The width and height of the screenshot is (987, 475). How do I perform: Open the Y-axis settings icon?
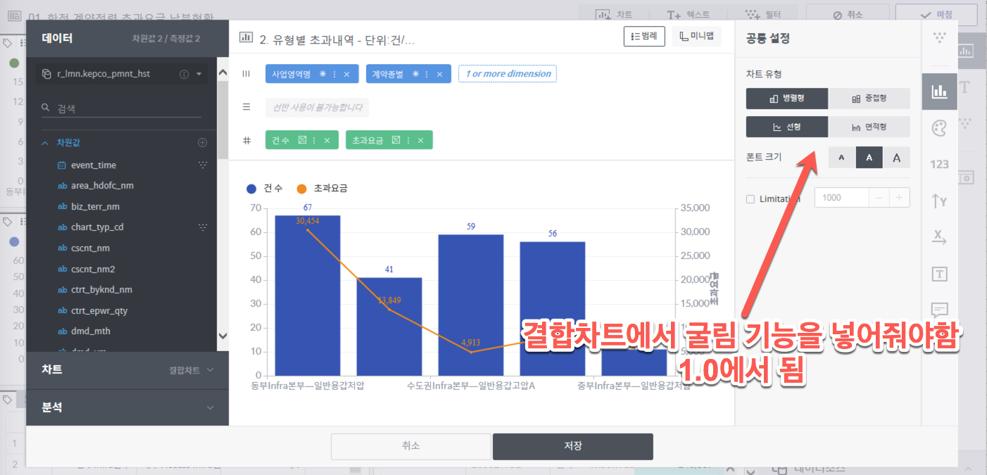(x=939, y=201)
